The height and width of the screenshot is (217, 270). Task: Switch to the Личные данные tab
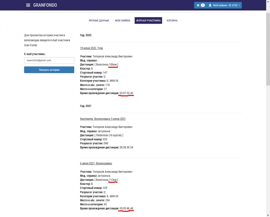[x=99, y=20]
